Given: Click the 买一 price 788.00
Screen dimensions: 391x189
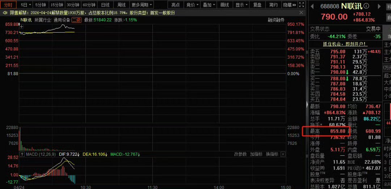Looking at the screenshot, I should [338, 79].
